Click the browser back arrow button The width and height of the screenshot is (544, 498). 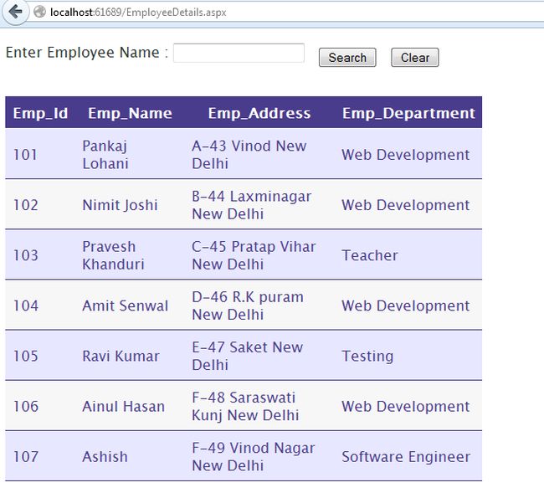(x=15, y=12)
